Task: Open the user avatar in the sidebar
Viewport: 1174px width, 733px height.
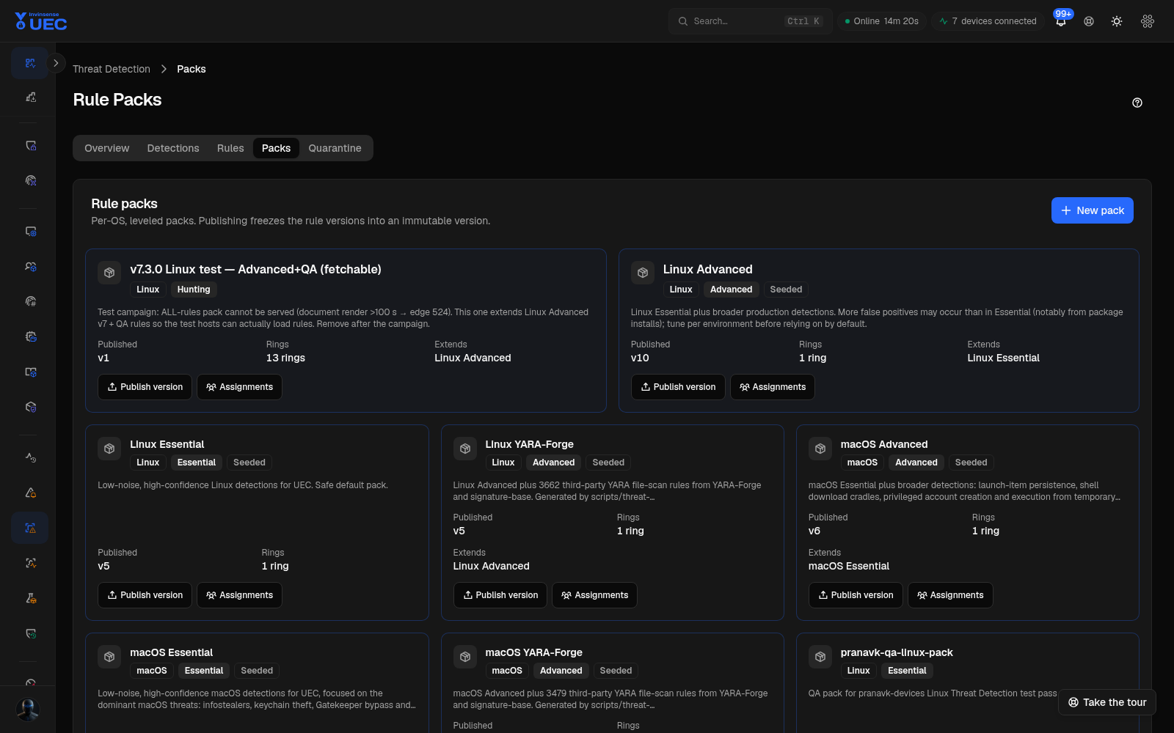Action: [28, 709]
